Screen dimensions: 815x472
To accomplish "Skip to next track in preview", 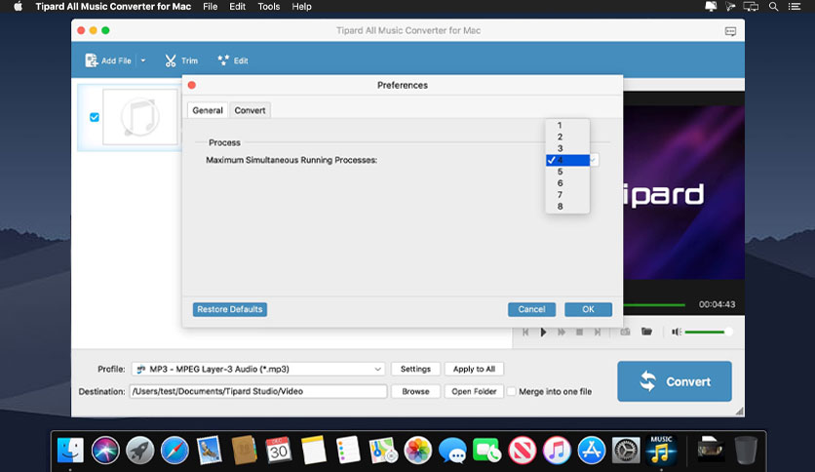I will coord(598,332).
